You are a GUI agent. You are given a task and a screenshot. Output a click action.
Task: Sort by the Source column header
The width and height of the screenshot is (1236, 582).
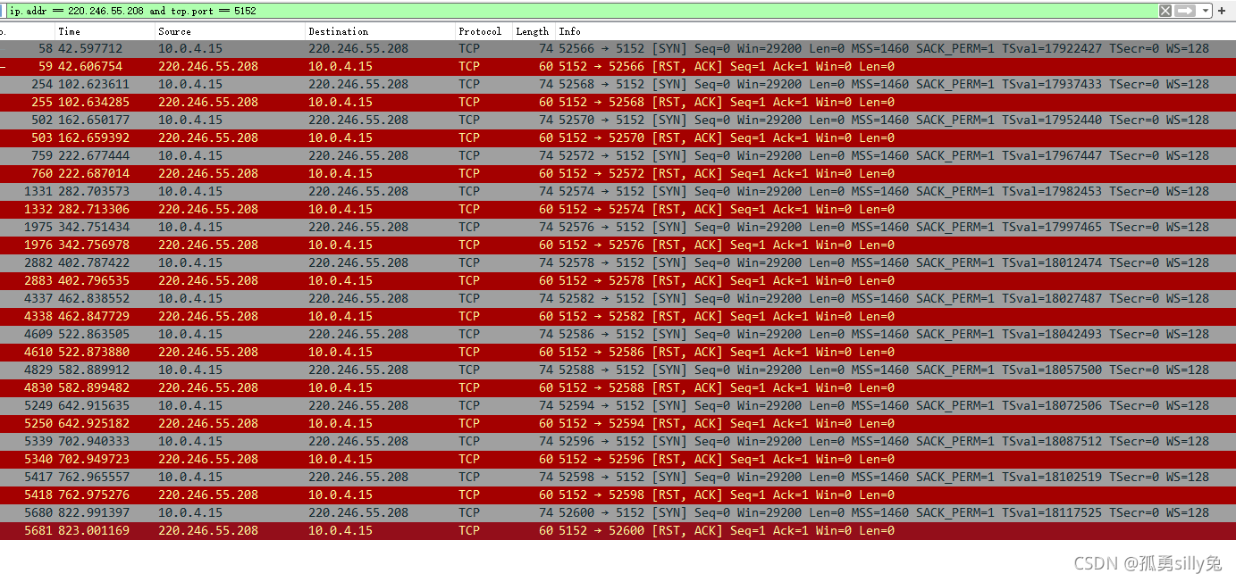click(x=230, y=31)
